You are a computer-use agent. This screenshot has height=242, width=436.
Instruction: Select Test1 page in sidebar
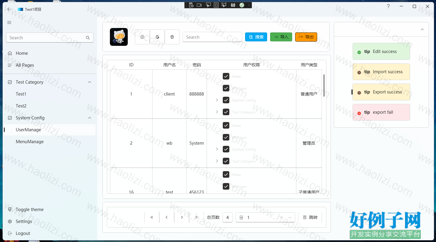(49, 94)
